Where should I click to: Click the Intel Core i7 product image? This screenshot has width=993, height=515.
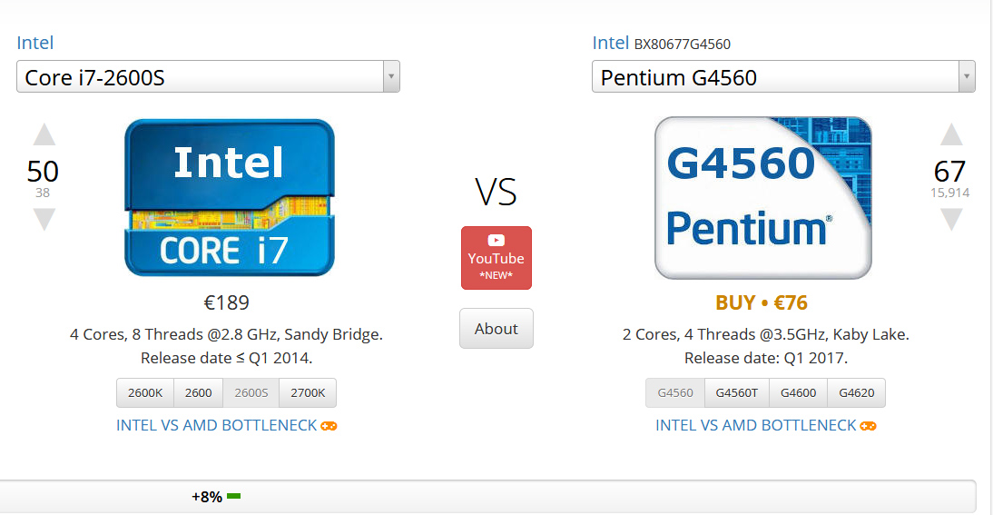(230, 197)
